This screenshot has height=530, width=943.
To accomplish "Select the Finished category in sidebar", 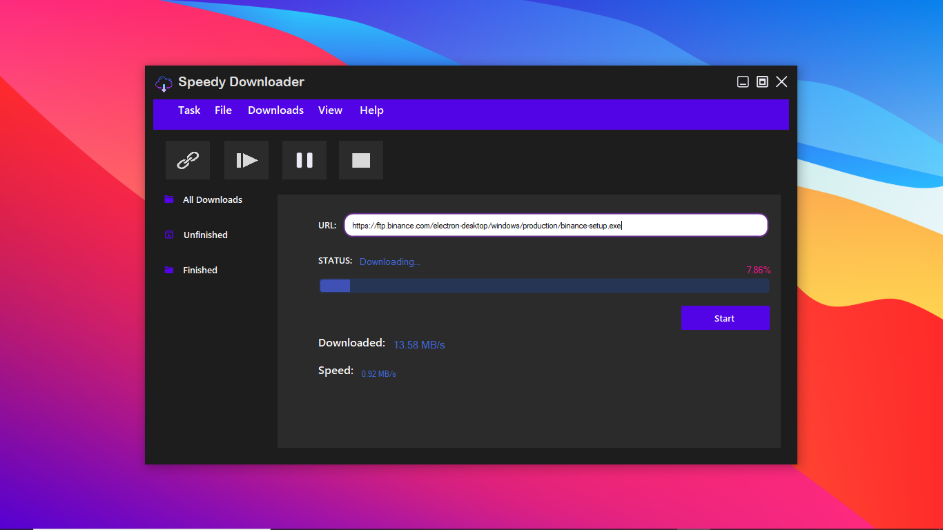I will click(200, 269).
